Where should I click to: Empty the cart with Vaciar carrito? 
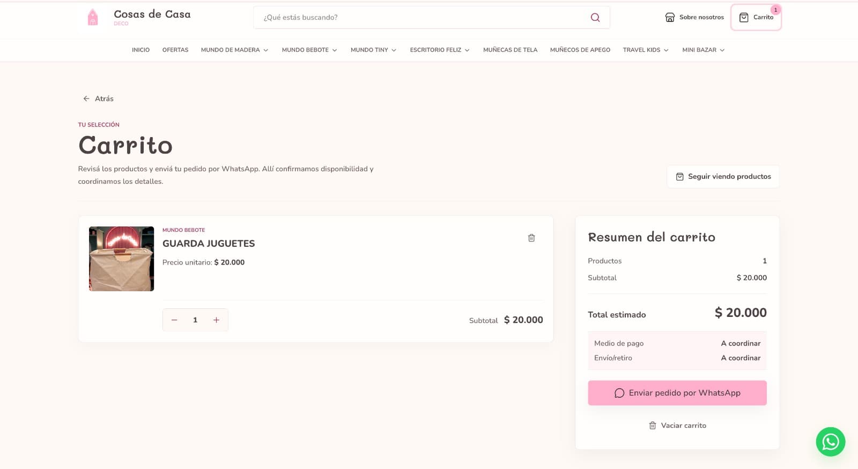tap(677, 426)
